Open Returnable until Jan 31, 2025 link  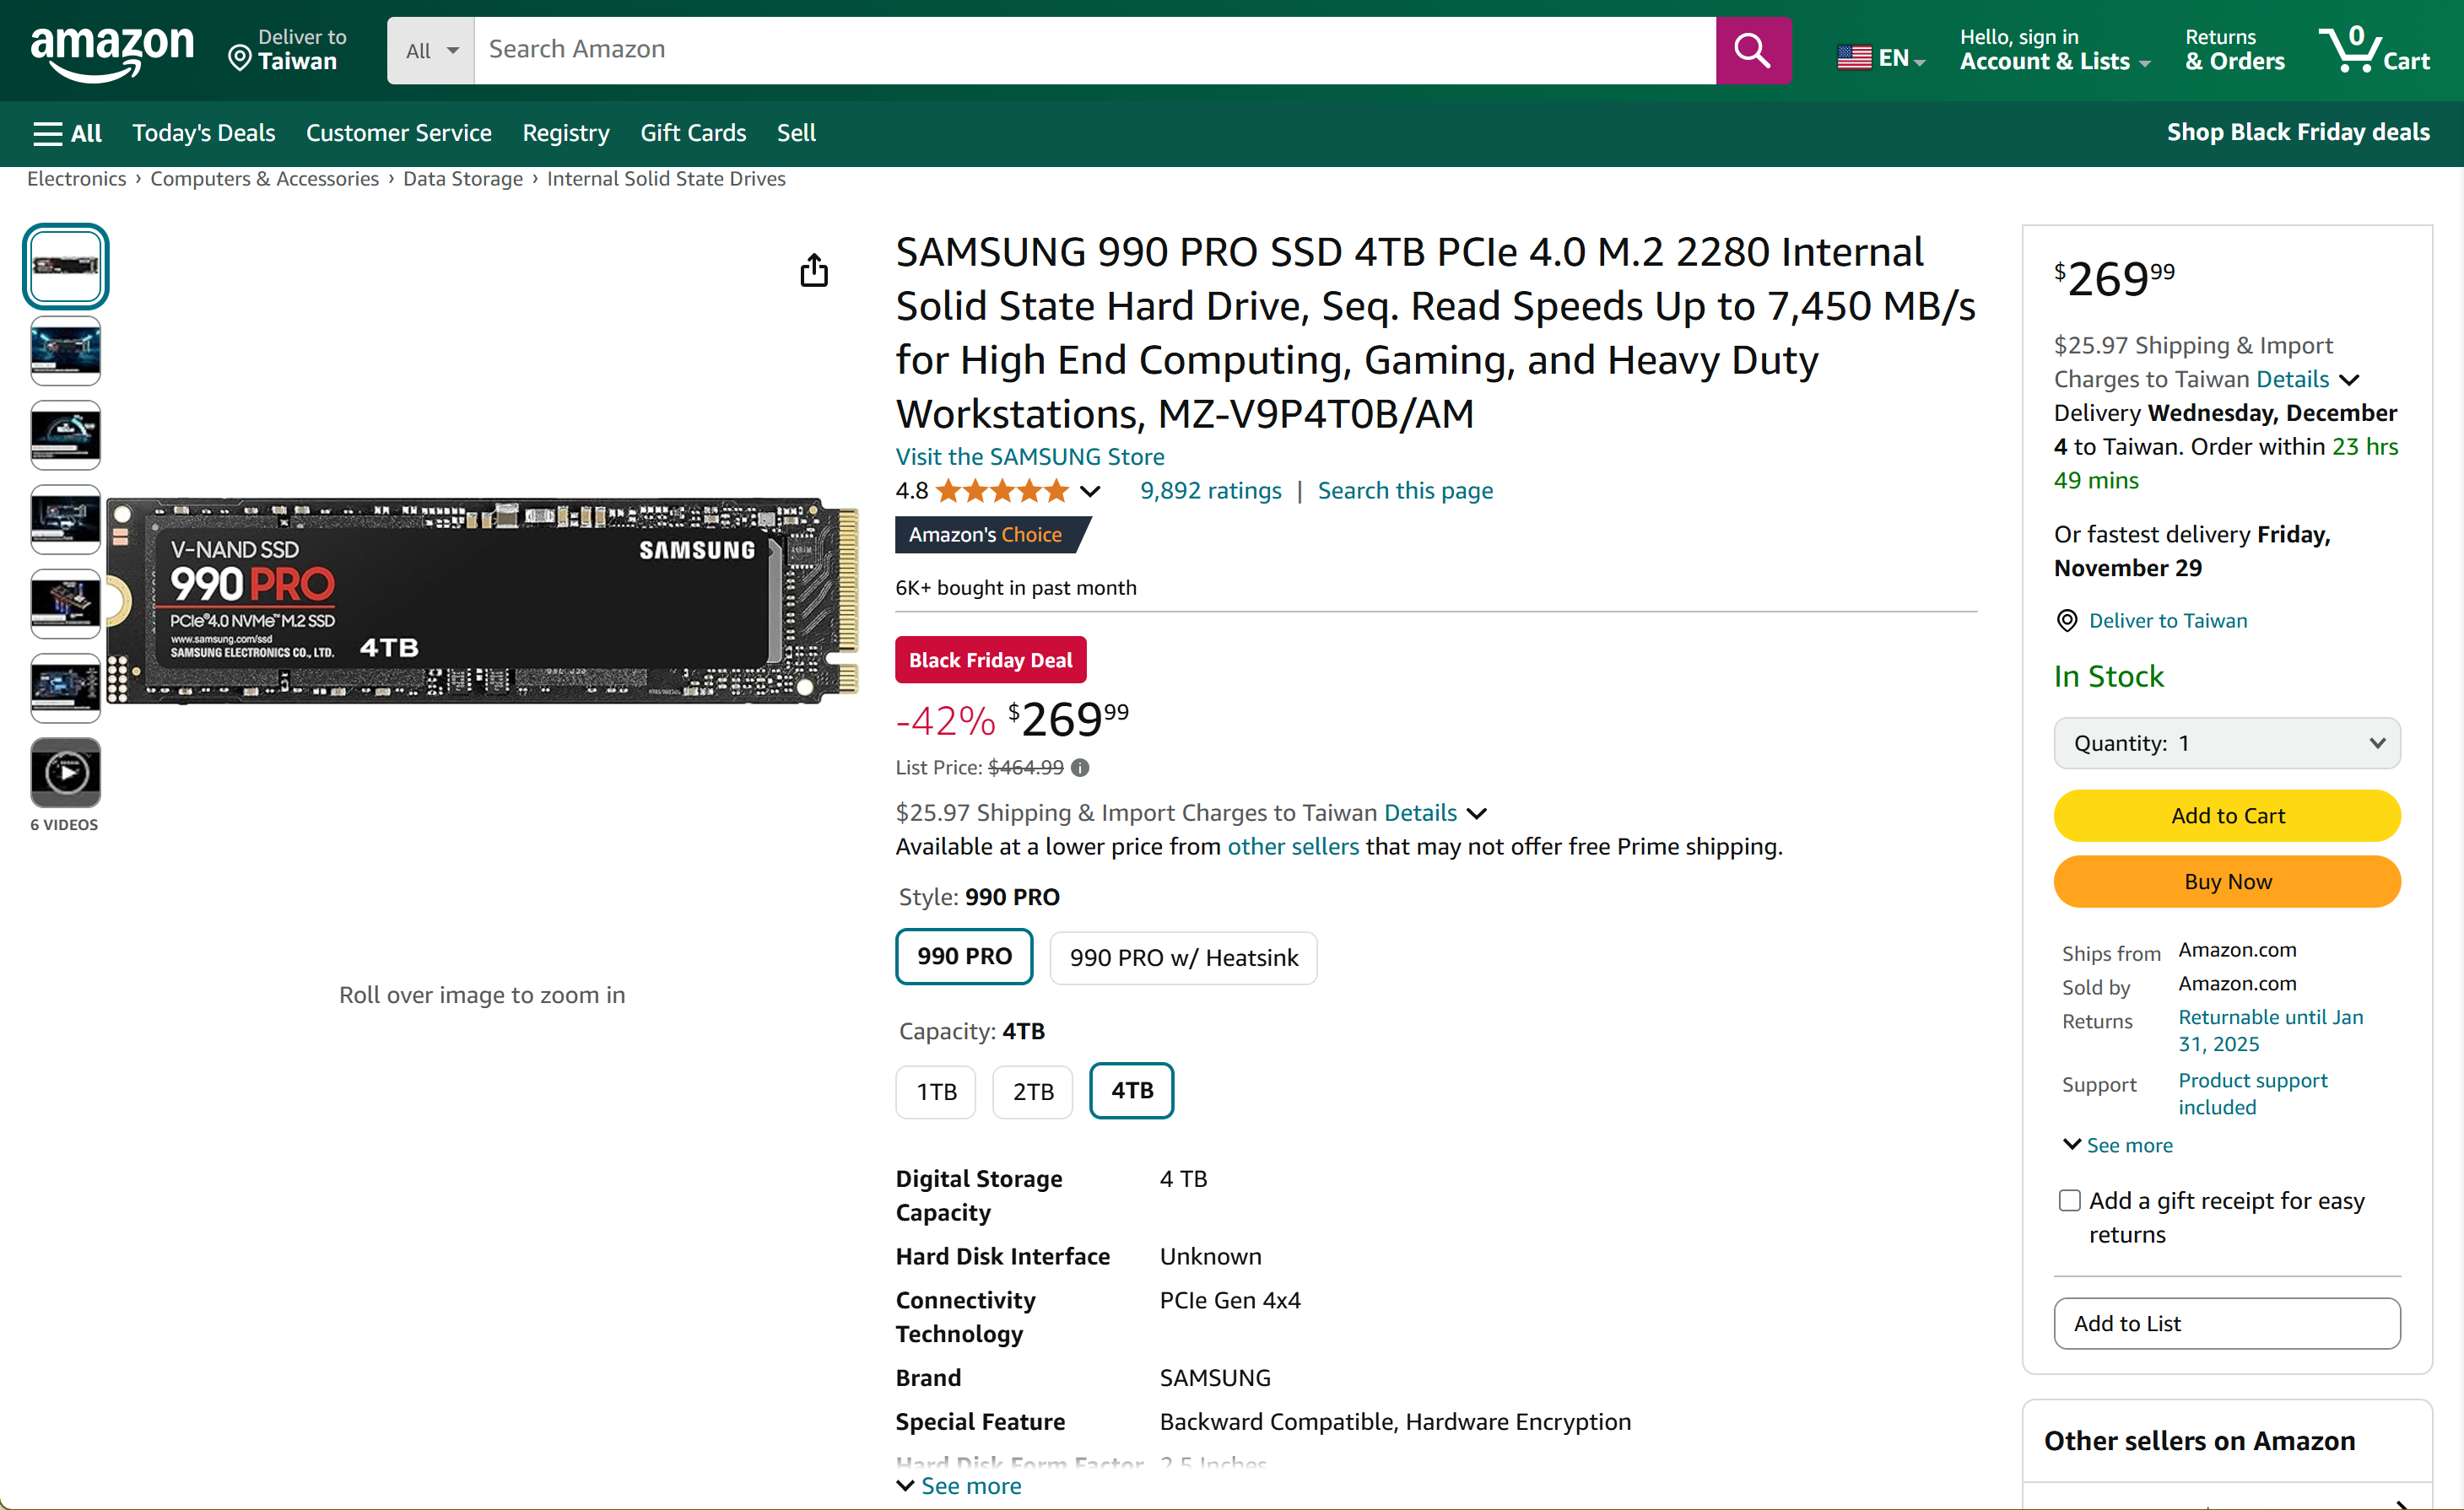coord(2270,1030)
